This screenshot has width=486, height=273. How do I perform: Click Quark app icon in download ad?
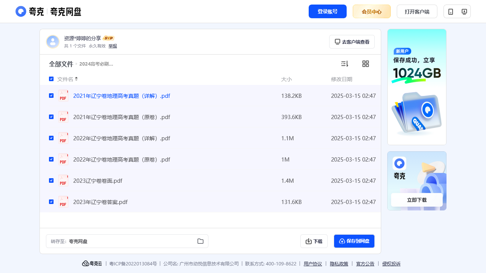tap(399, 163)
